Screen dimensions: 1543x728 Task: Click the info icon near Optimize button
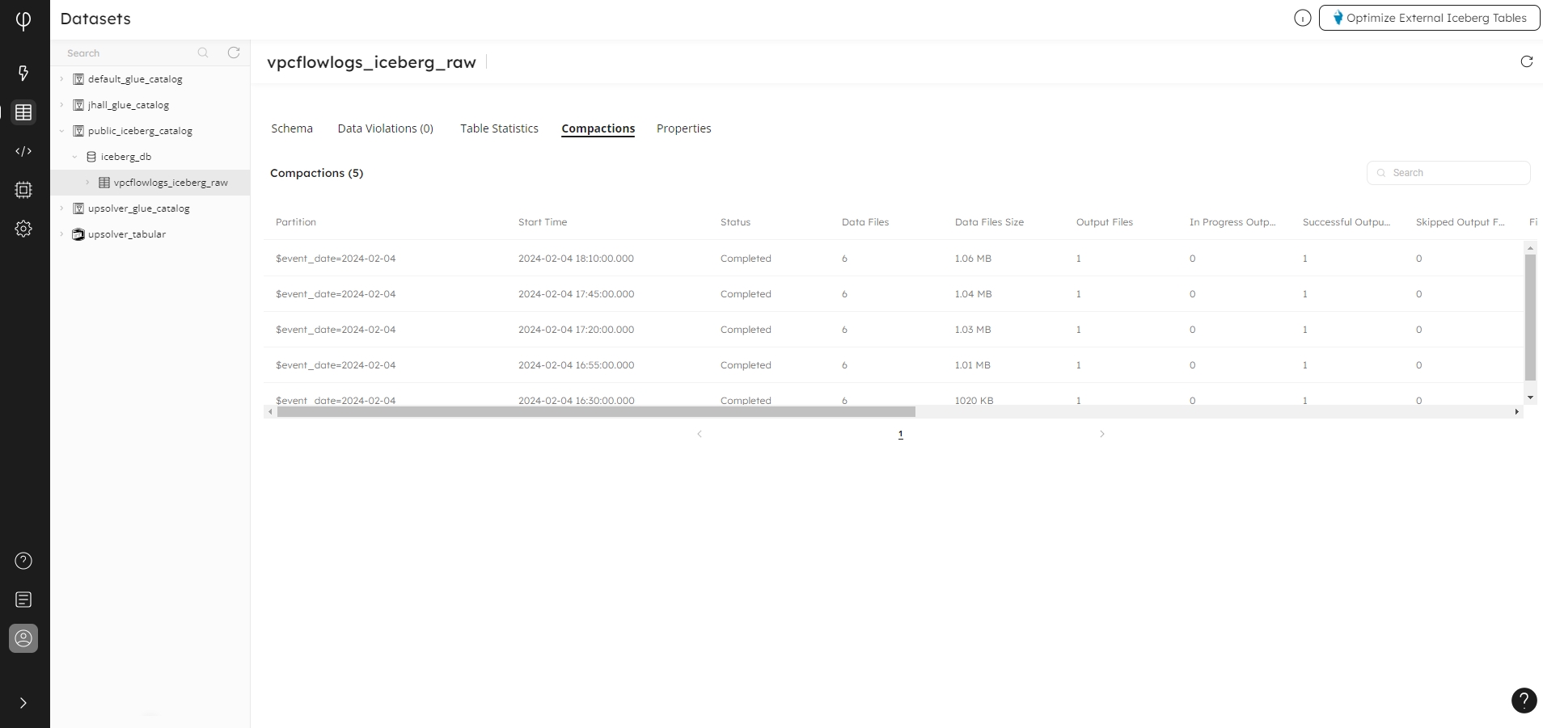1302,18
